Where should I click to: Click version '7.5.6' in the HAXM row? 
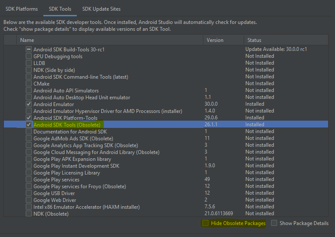[x=210, y=207]
